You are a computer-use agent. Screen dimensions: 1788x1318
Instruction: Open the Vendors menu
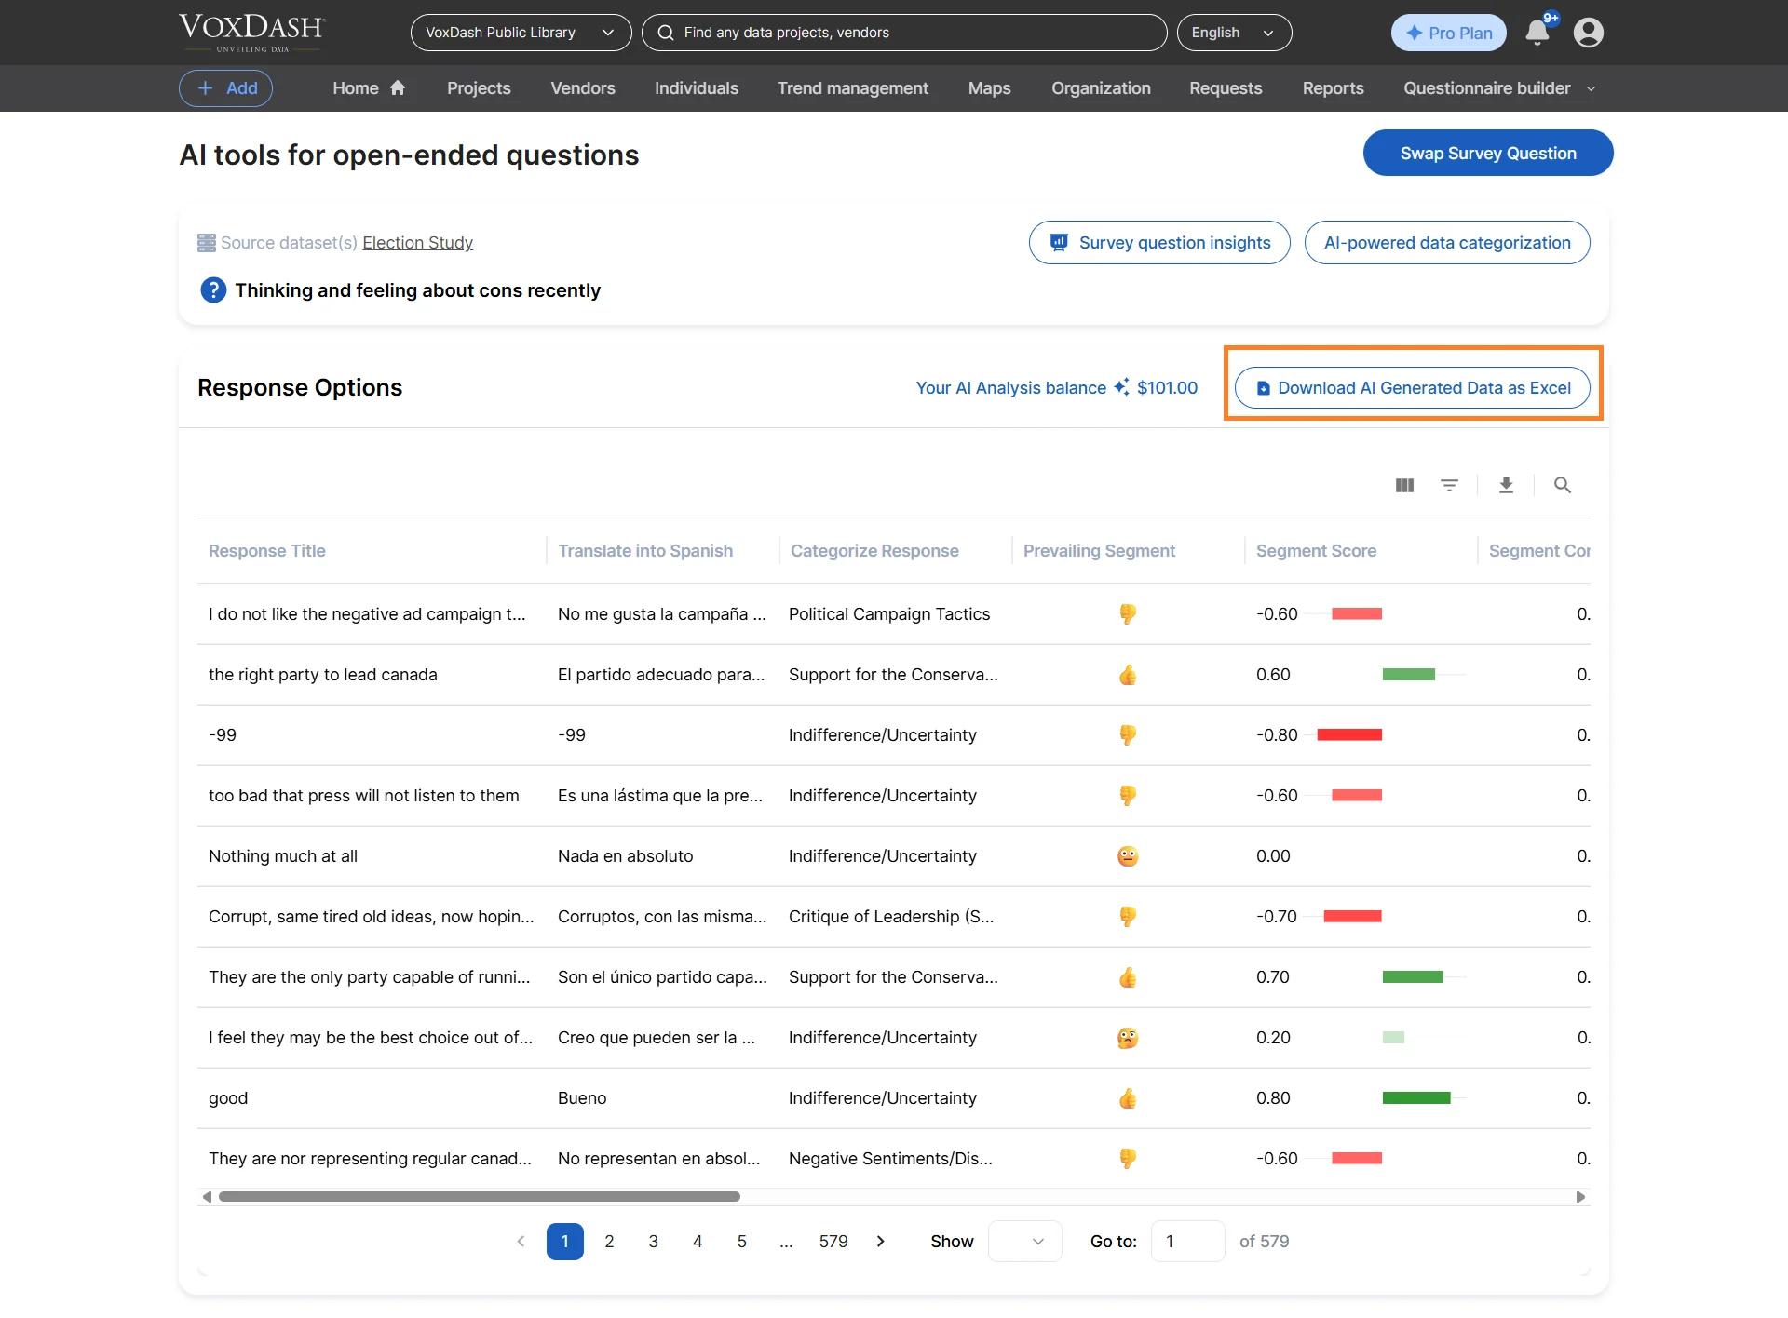(583, 88)
